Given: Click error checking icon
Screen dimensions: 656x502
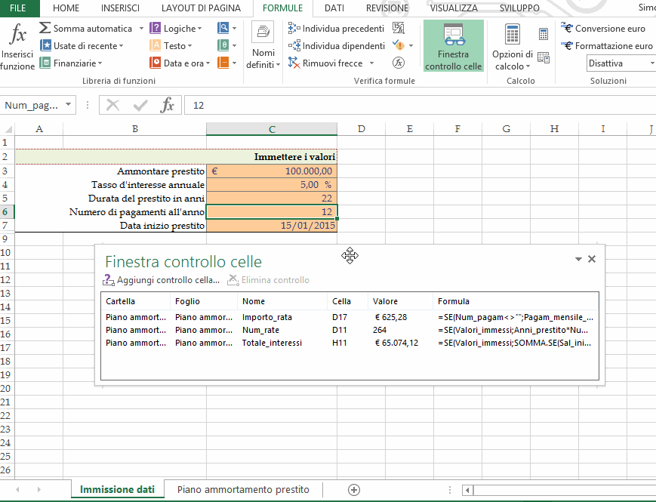Looking at the screenshot, I should (399, 45).
